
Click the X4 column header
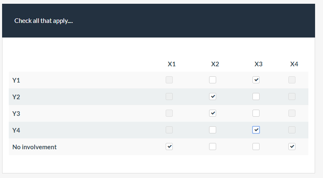coord(294,64)
